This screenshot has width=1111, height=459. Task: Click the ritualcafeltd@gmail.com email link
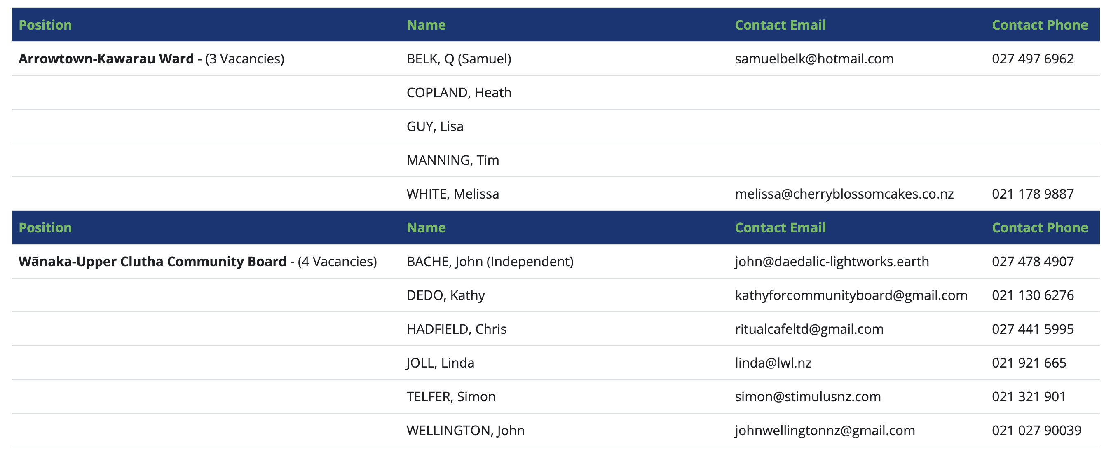coord(809,329)
